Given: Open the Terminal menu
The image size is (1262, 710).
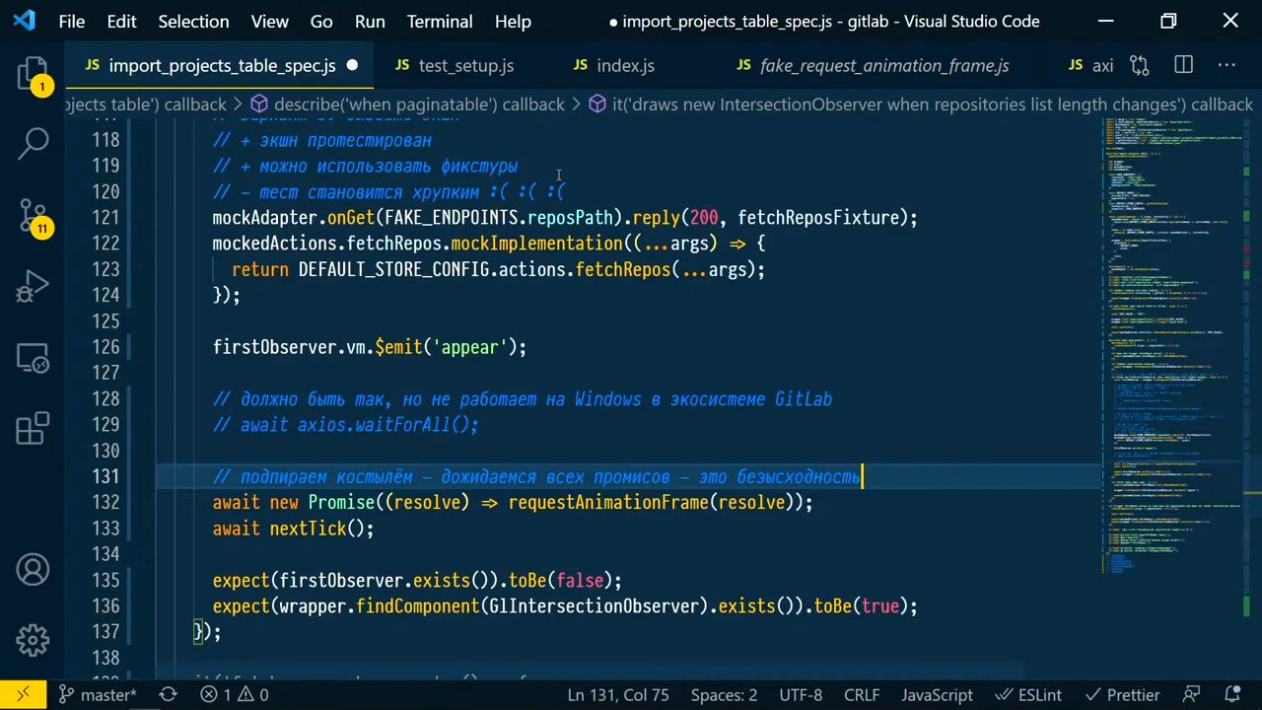Looking at the screenshot, I should (440, 21).
